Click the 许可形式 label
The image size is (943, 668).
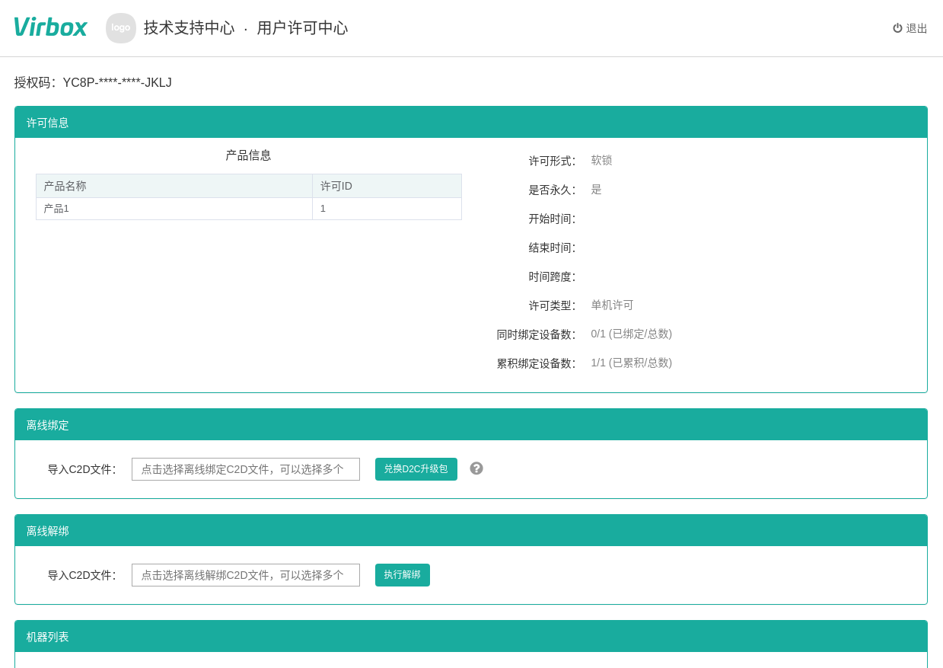(x=552, y=161)
